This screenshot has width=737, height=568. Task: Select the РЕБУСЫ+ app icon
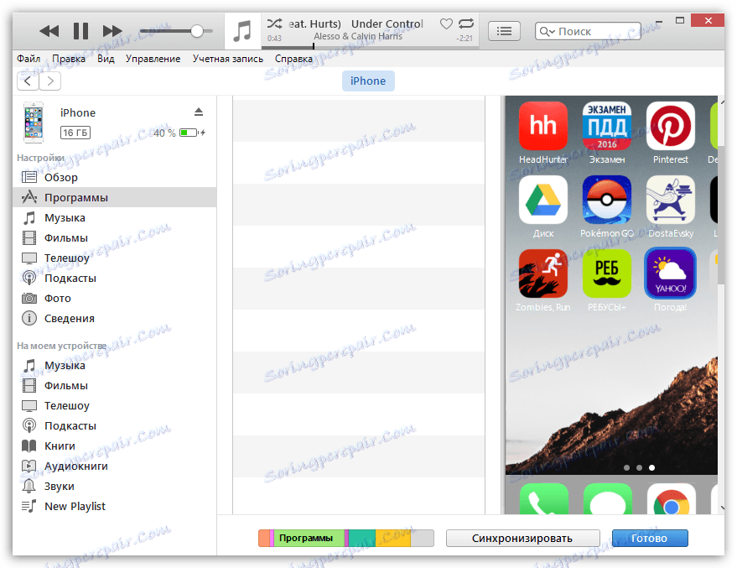pyautogui.click(x=607, y=274)
